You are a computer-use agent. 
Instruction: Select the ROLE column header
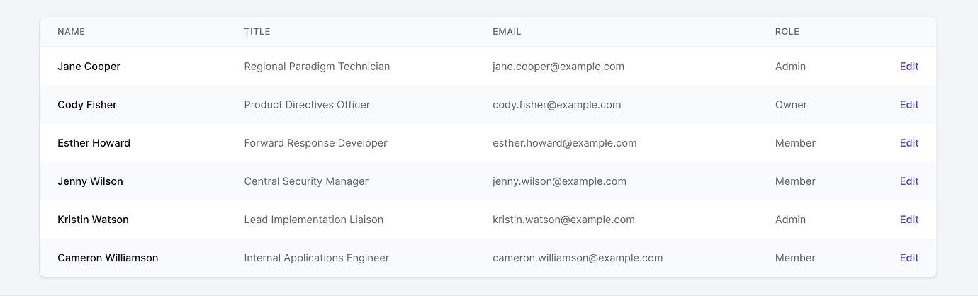pos(787,32)
